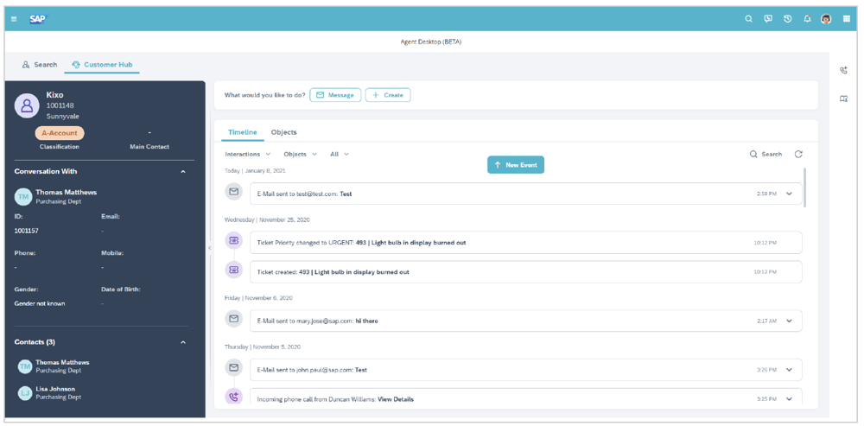Refresh the timeline with the reload icon

click(x=798, y=155)
